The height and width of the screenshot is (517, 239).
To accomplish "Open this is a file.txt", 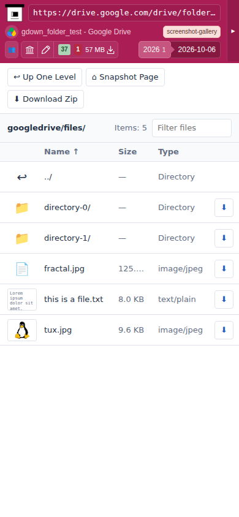I will pos(74,300).
